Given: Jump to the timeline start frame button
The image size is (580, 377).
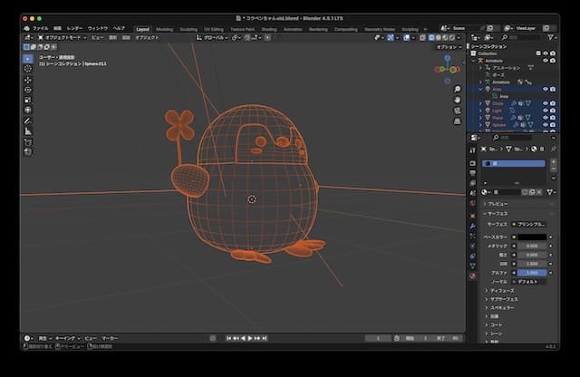Looking at the screenshot, I should tap(228, 338).
